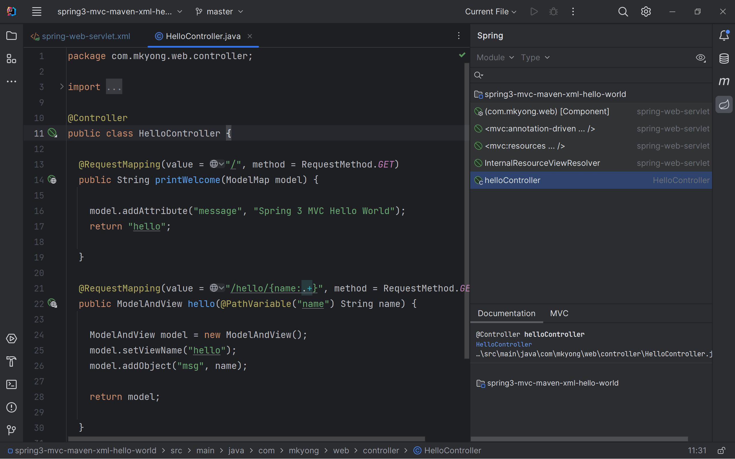Open the Build tool window with hammer icon
Viewport: 735px width, 459px height.
tap(11, 361)
